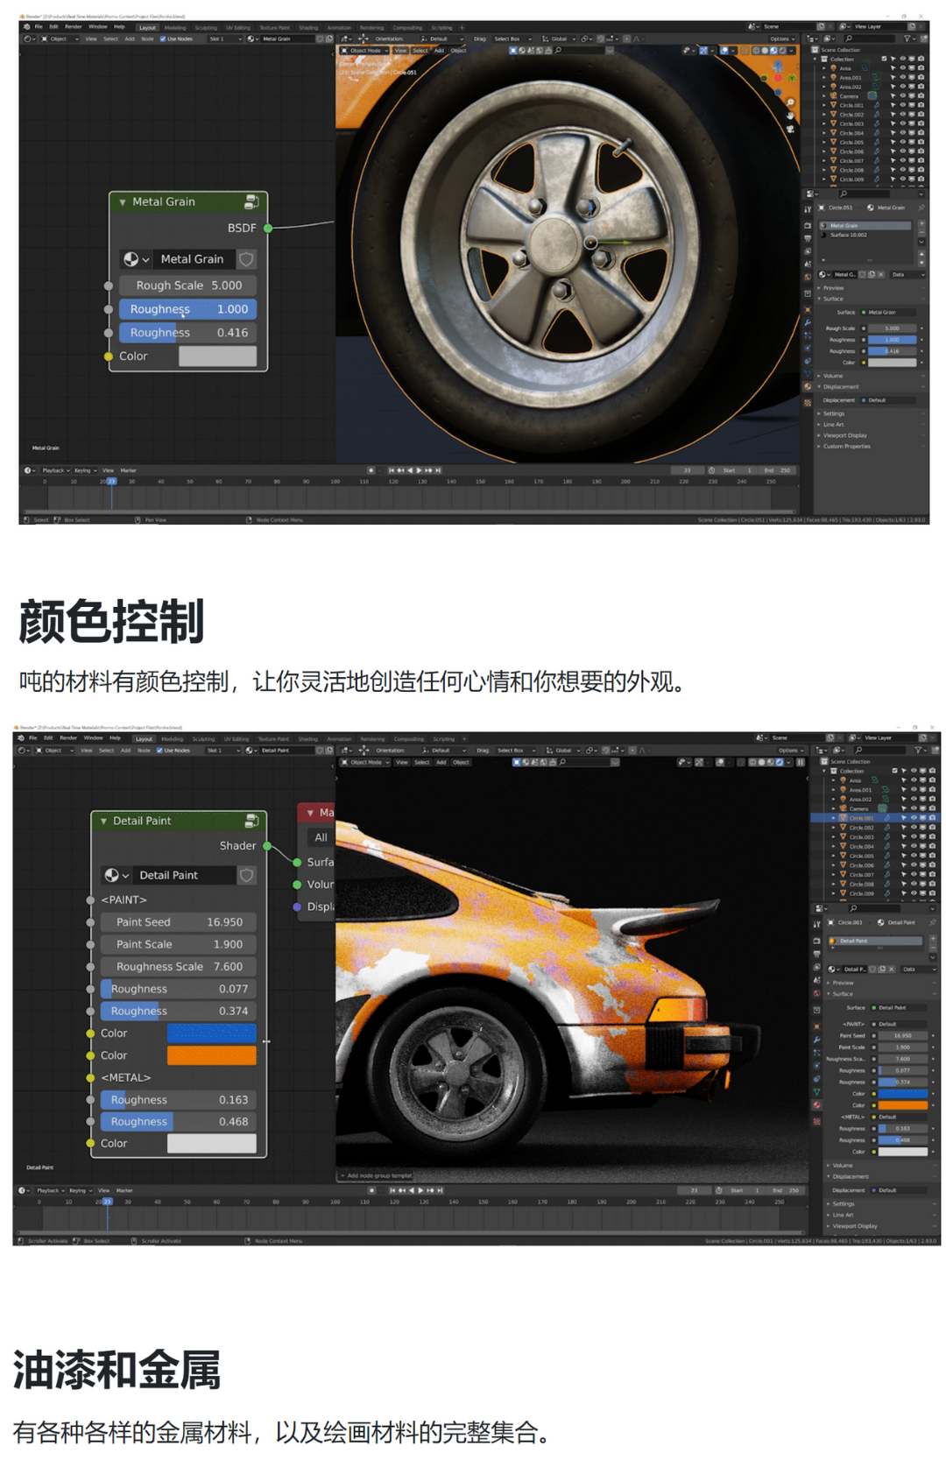The image size is (946, 1474).
Task: Switch to Modeling workspace tab in Detail Paint screenshot
Action: (x=172, y=738)
